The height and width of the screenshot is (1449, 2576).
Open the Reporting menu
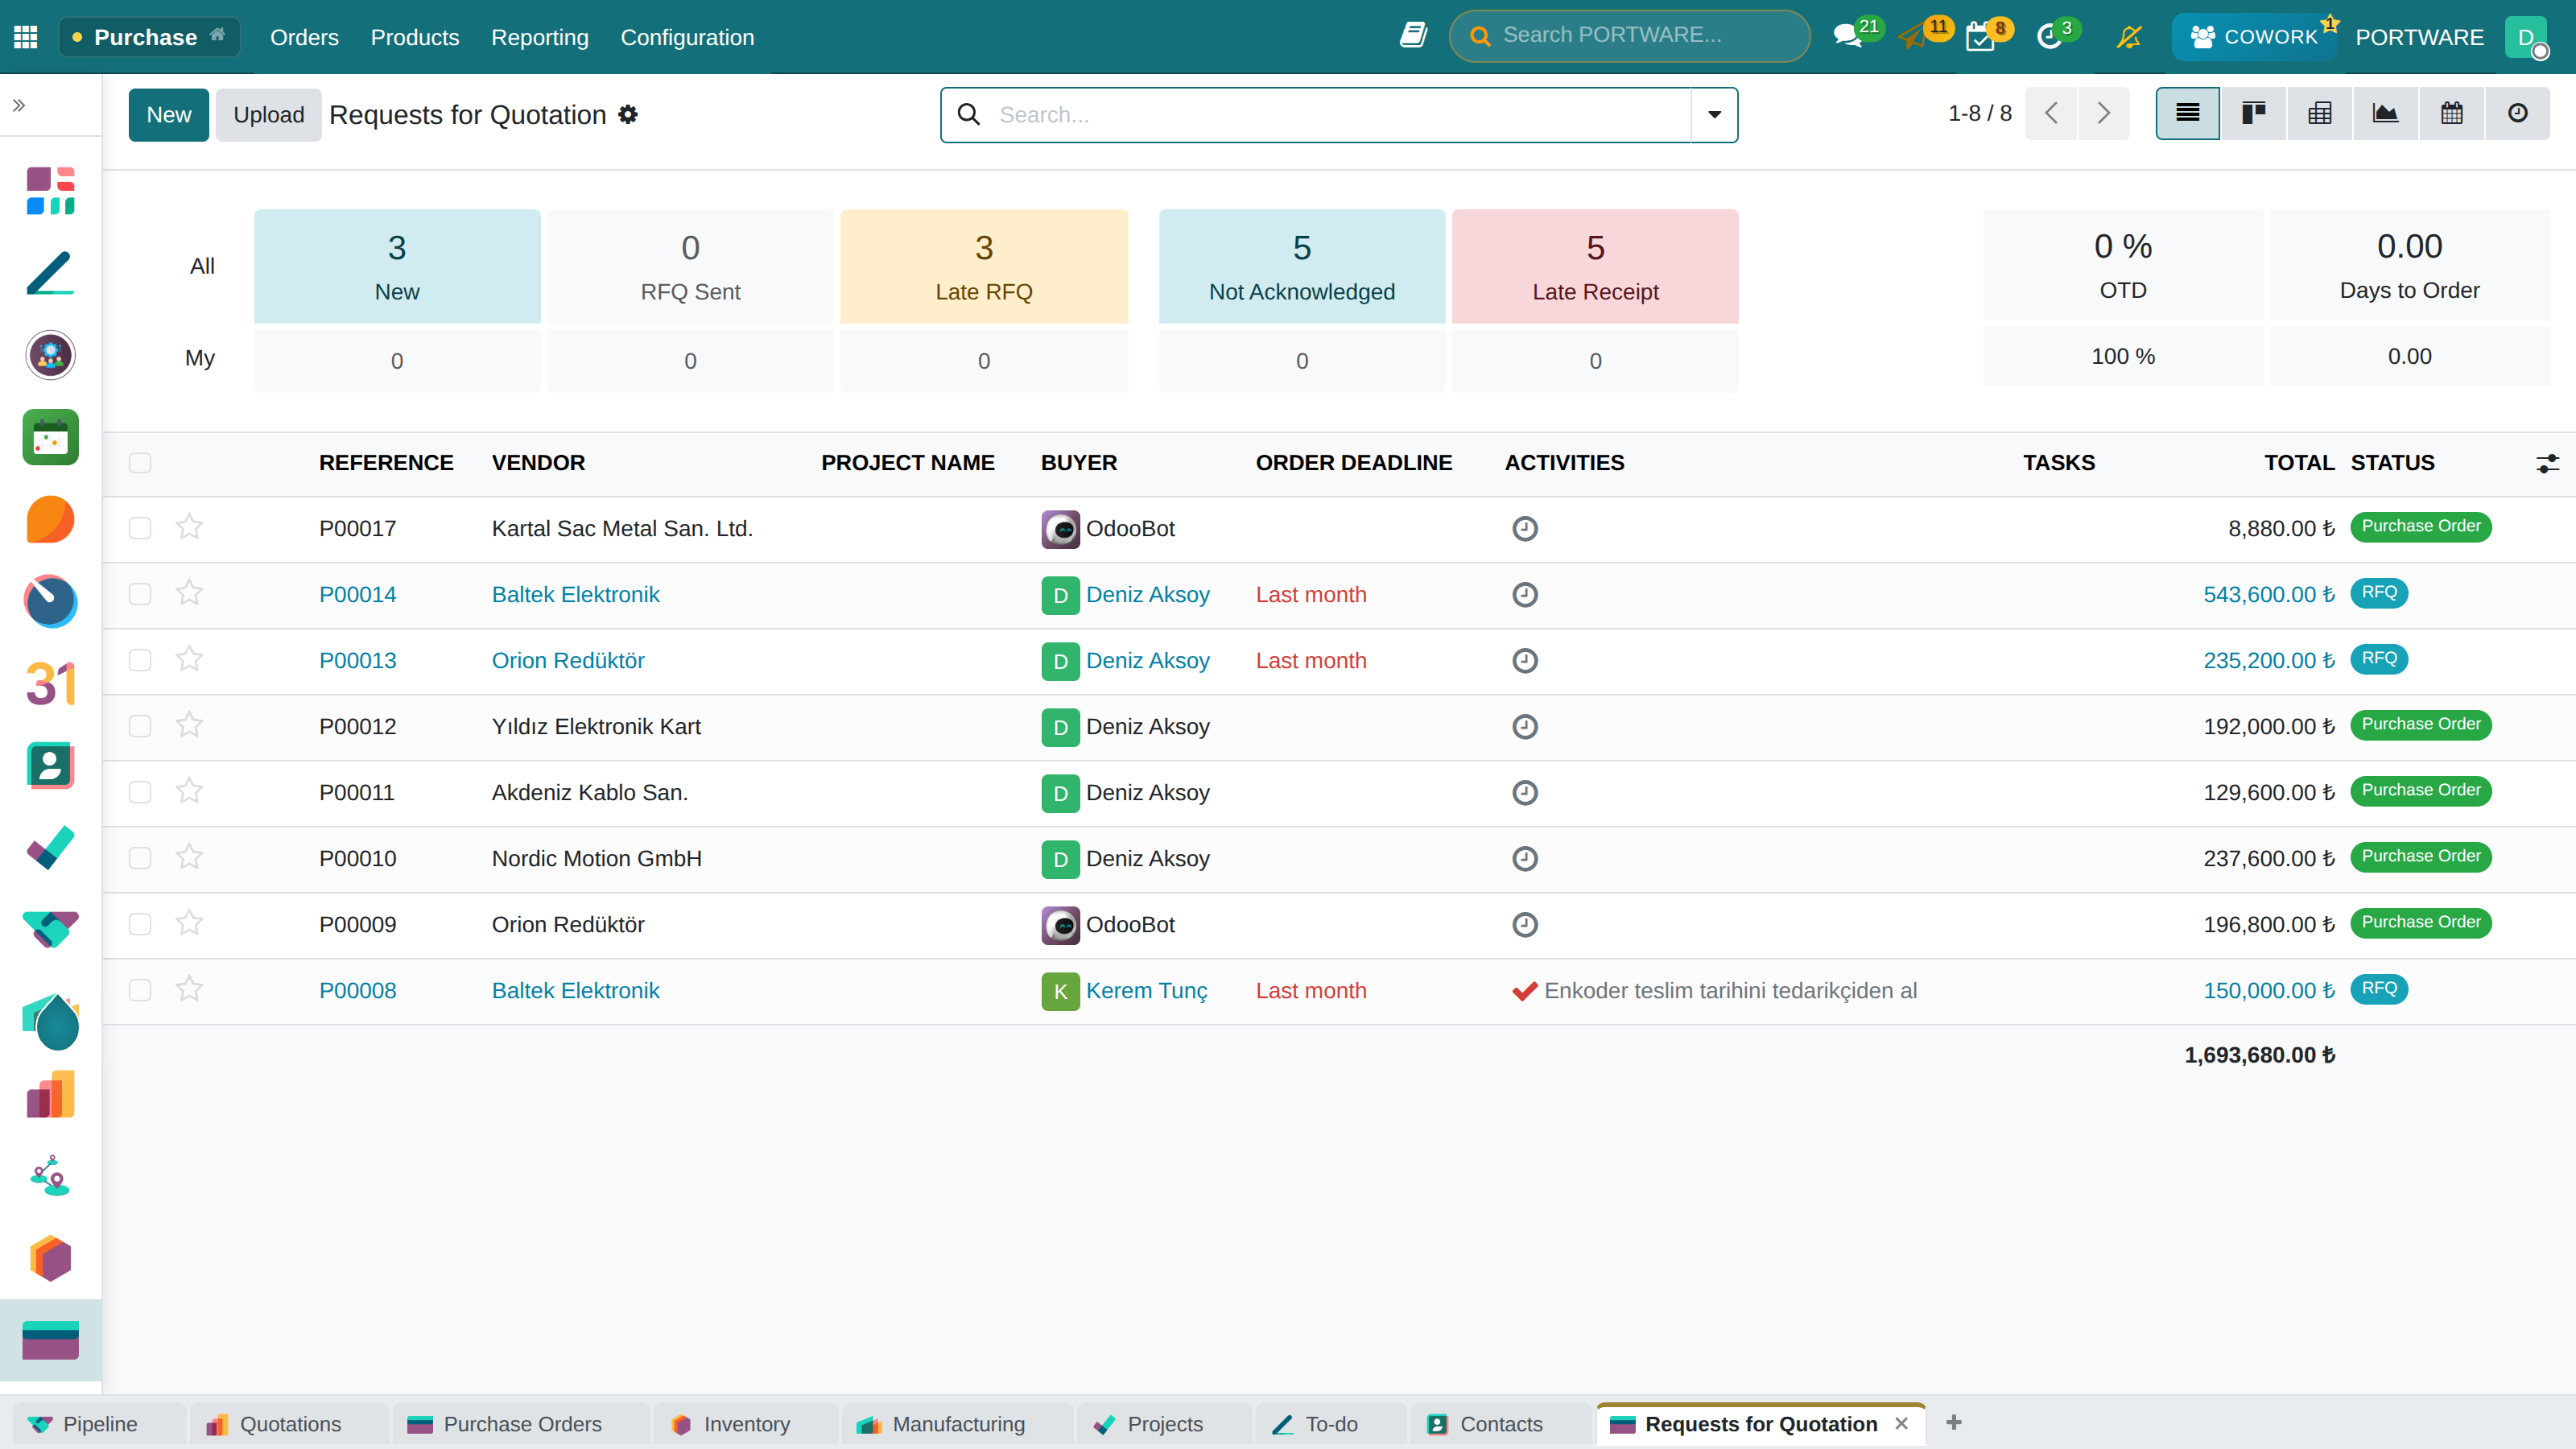(x=540, y=37)
